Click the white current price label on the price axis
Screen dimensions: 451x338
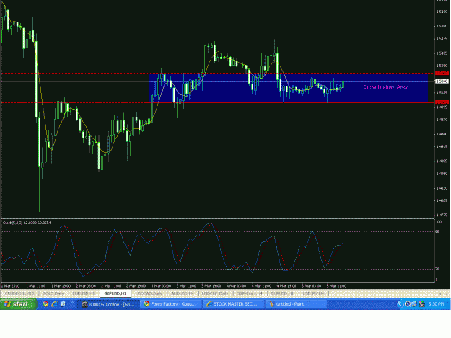pyautogui.click(x=442, y=81)
